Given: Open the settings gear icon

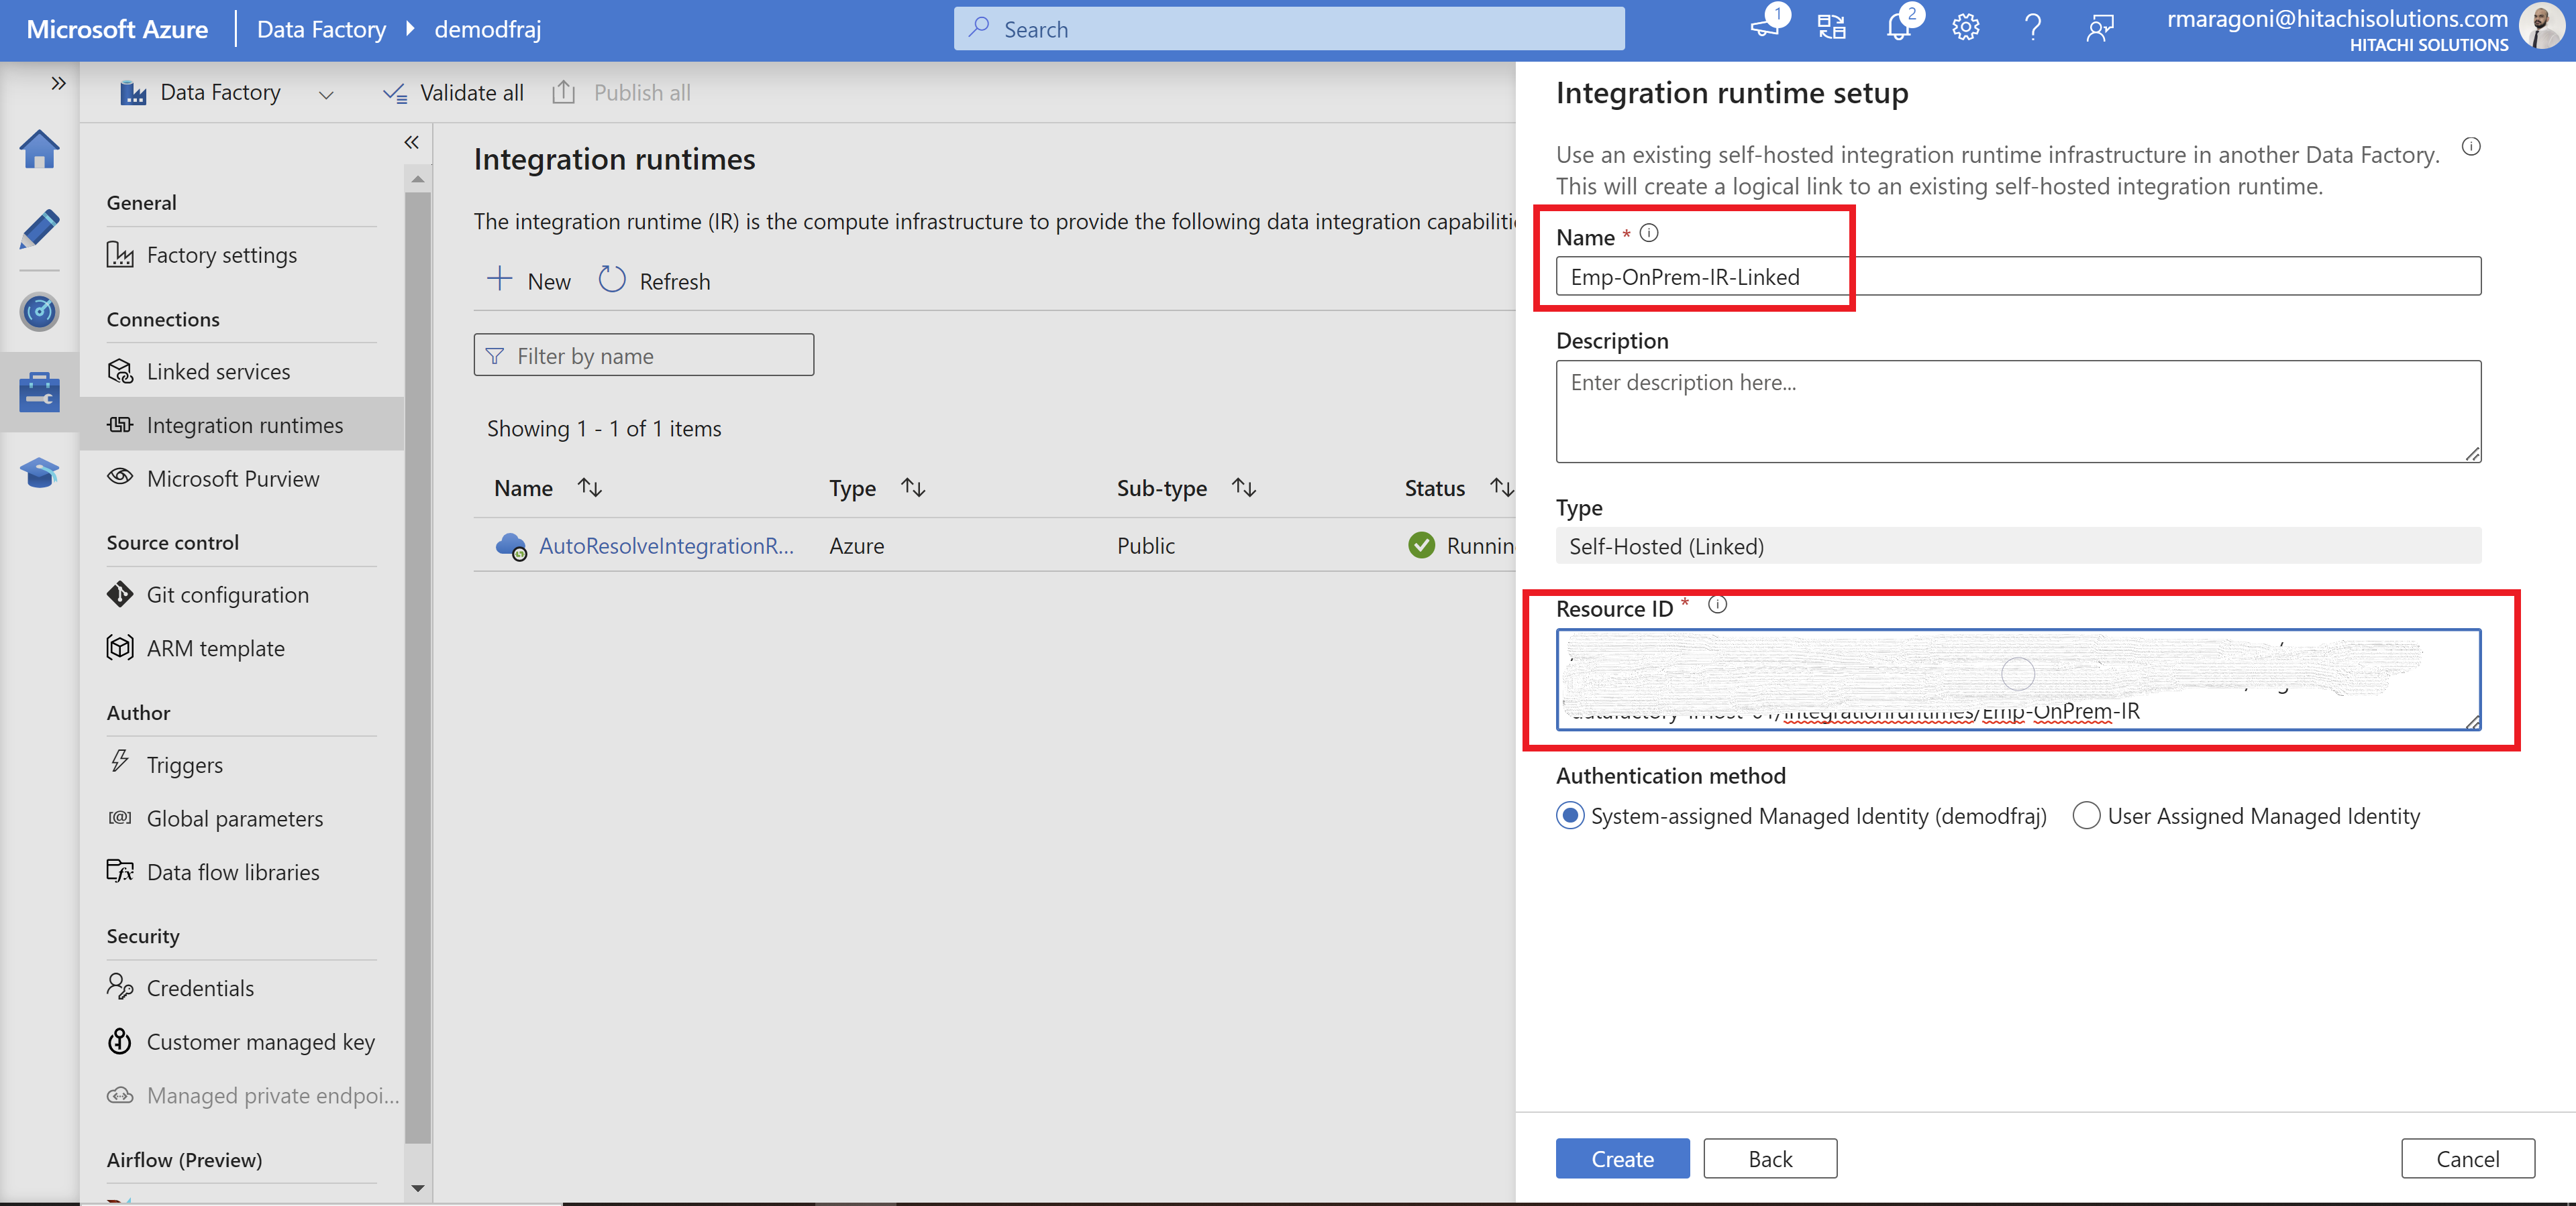Looking at the screenshot, I should pos(1966,28).
